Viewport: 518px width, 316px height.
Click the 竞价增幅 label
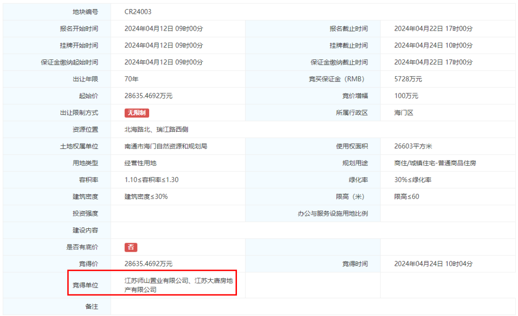[355, 96]
